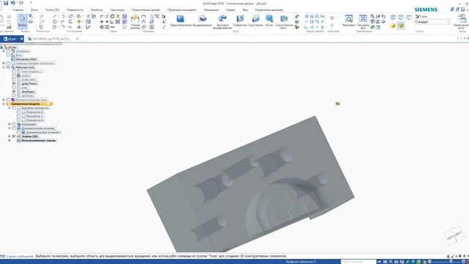The height and width of the screenshot is (264, 469).
Task: Click the Тонкостенное тело thin wall tool
Action: tap(284, 21)
